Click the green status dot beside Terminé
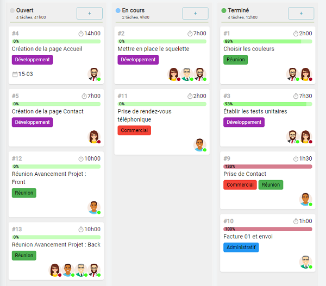 [x=224, y=10]
